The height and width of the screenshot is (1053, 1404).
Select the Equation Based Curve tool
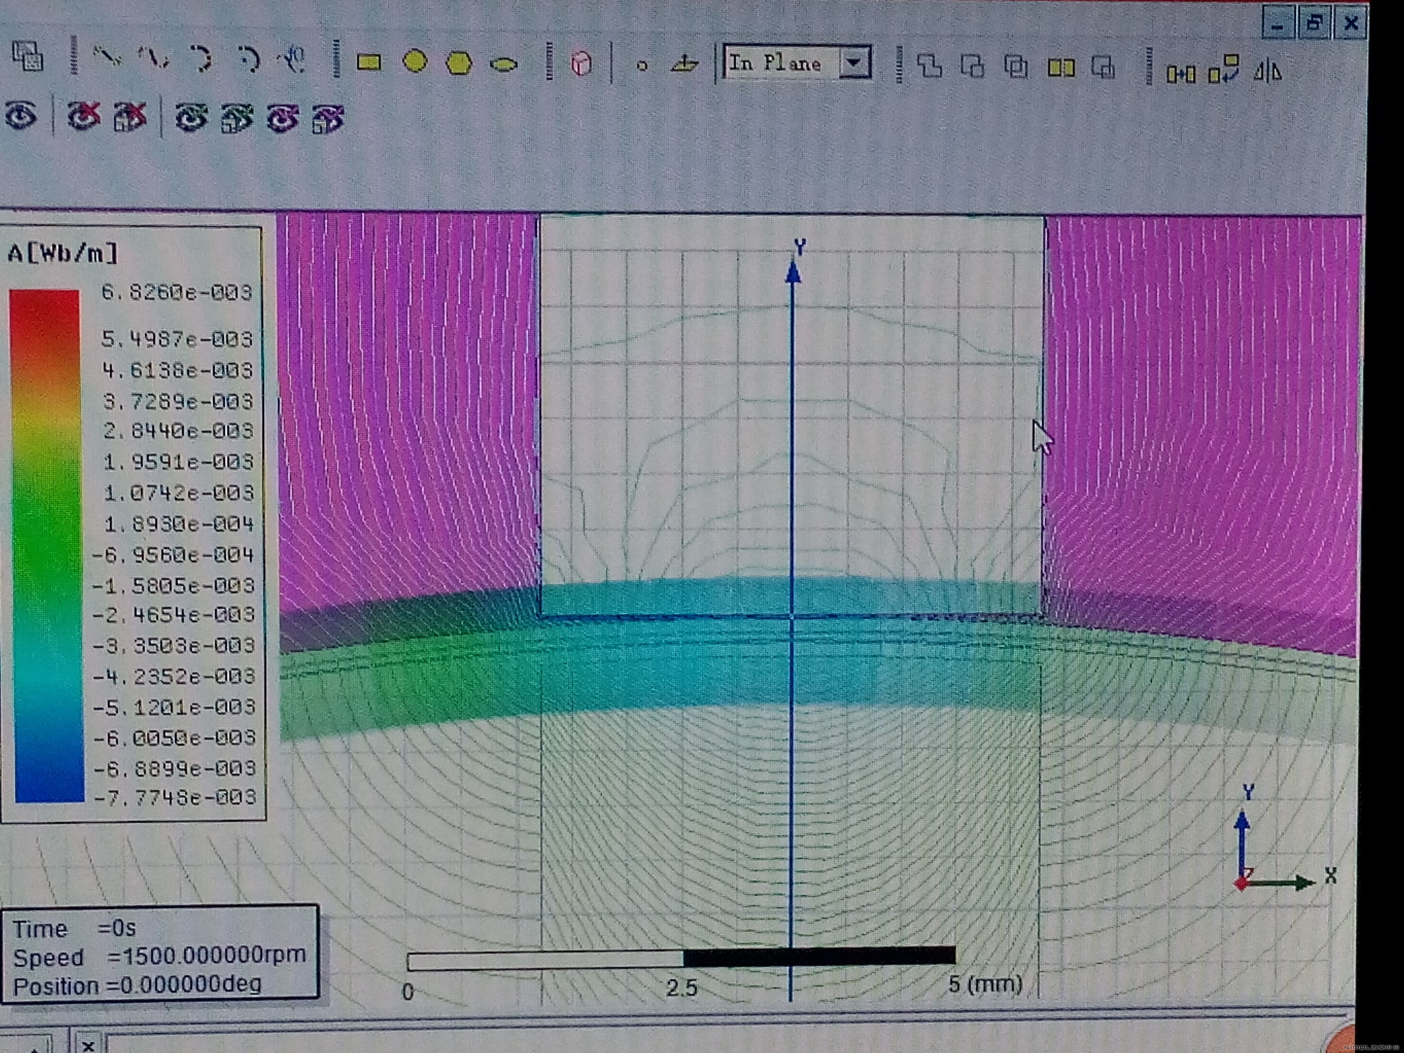pyautogui.click(x=293, y=59)
